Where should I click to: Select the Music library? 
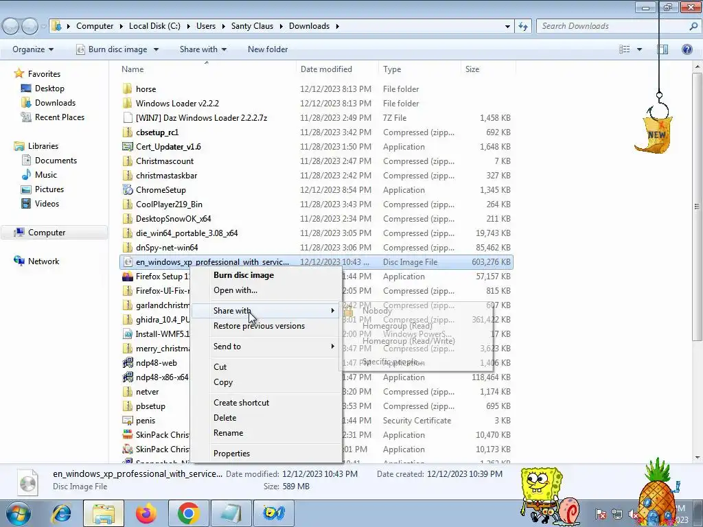pos(46,175)
